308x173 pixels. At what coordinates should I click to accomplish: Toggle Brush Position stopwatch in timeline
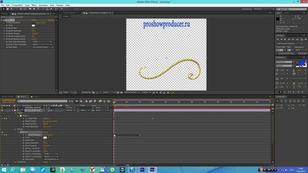(x=24, y=135)
